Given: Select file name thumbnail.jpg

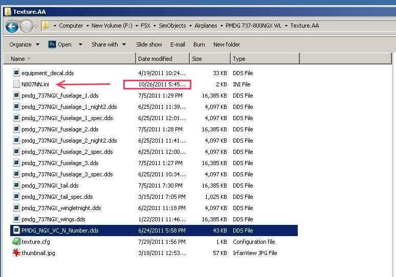Looking at the screenshot, I should [x=38, y=253].
